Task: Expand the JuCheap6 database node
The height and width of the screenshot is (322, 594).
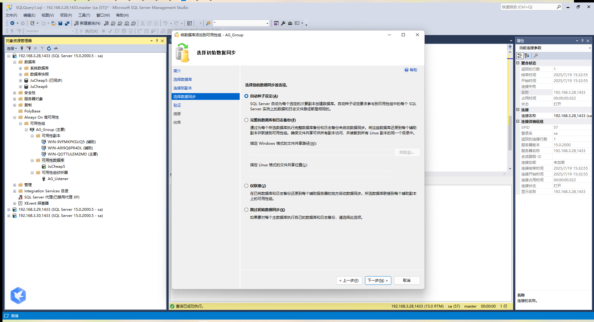Action: click(x=20, y=87)
